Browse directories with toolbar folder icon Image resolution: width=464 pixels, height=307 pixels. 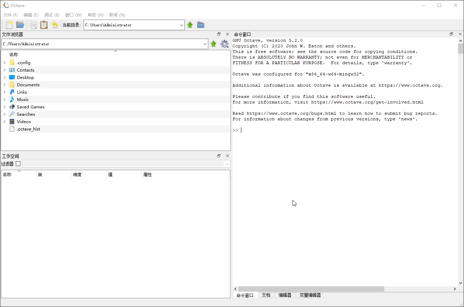(201, 25)
